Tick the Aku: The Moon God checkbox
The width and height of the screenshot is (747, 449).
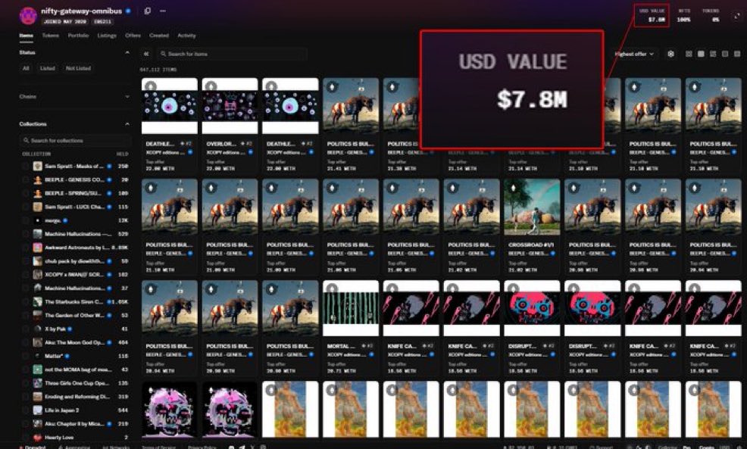pyautogui.click(x=25, y=342)
